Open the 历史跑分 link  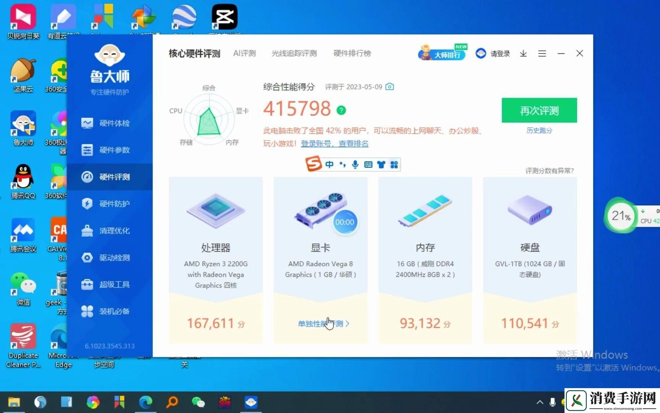point(539,130)
